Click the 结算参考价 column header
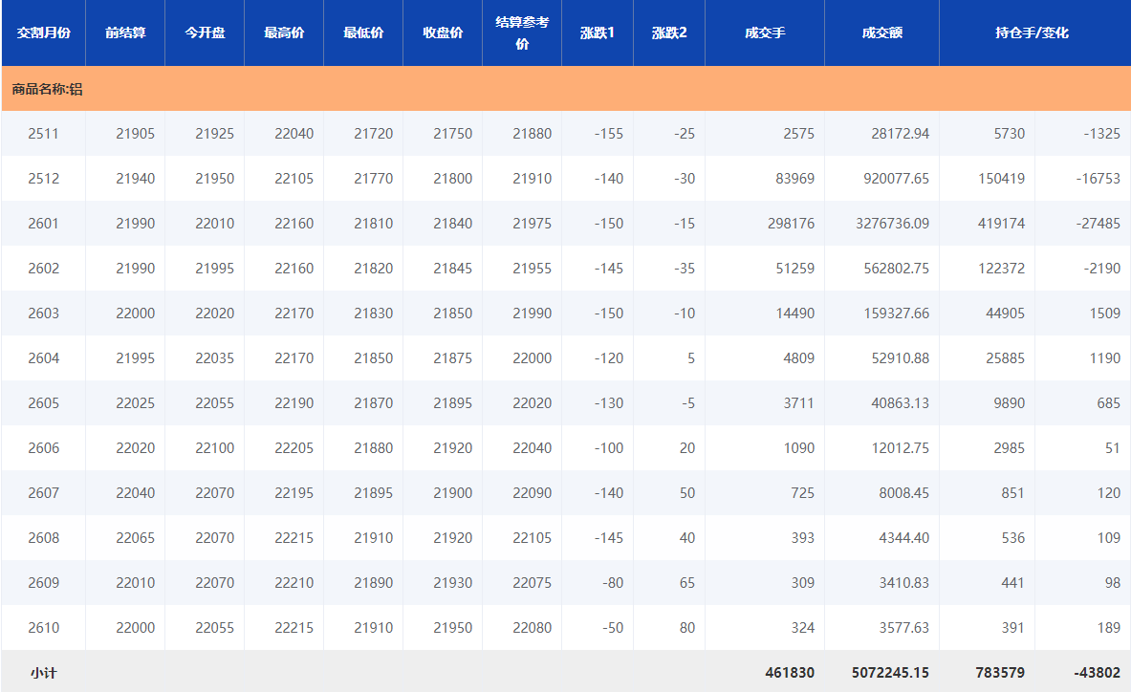Screen dimensions: 1131x692 (x=522, y=32)
